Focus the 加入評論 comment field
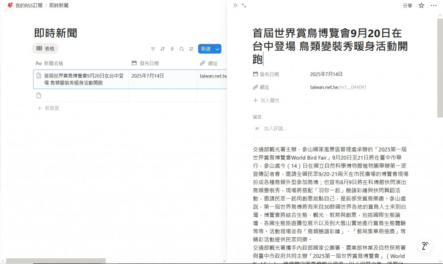Viewport: 443px width, 264px height. tap(275, 129)
